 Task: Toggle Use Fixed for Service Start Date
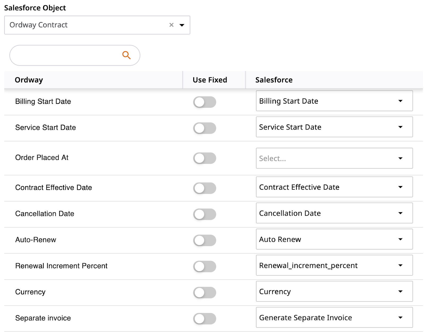(x=205, y=128)
